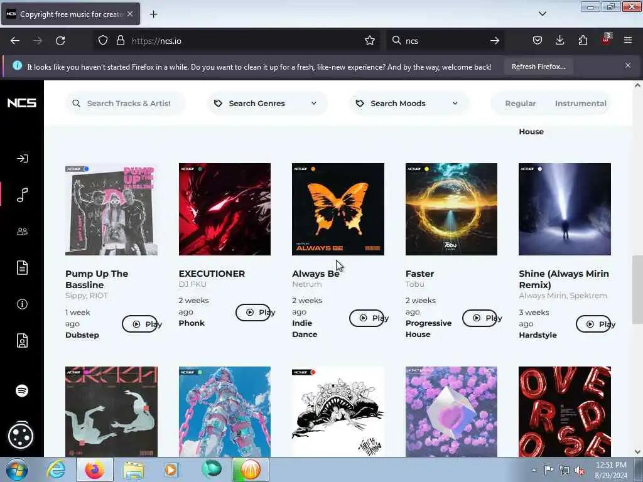
Task: Open the file explorer taskbar icon
Action: [134, 469]
